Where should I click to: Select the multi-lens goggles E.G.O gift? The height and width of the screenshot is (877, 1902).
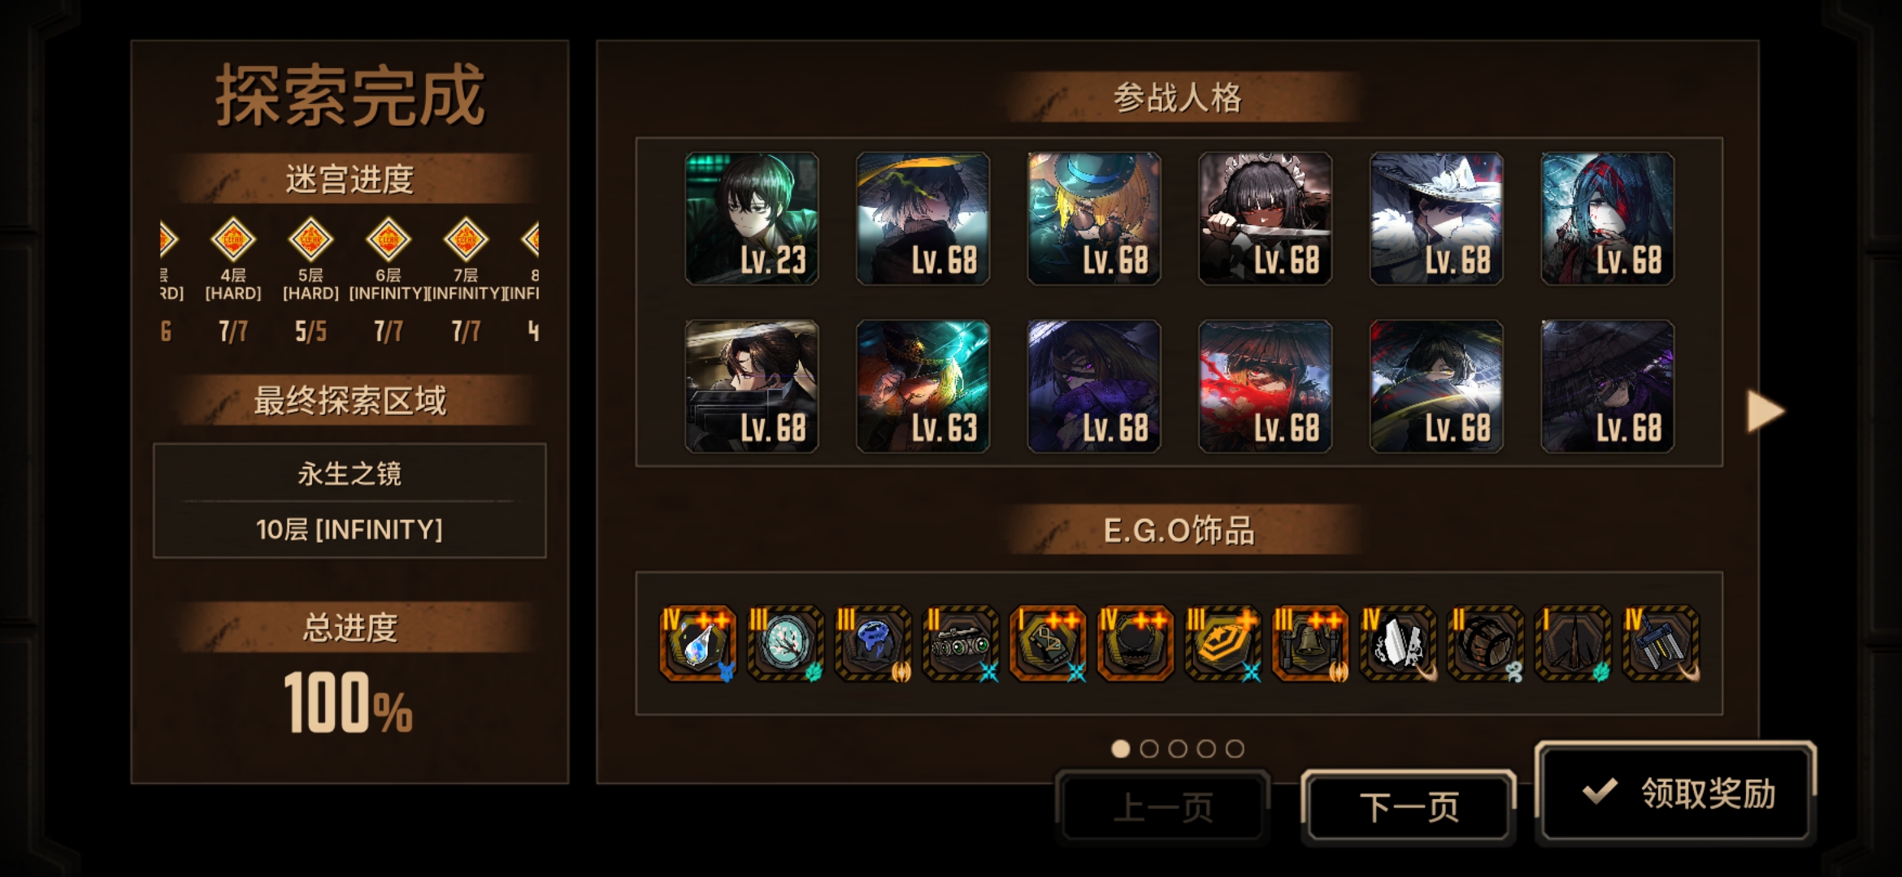pyautogui.click(x=961, y=643)
